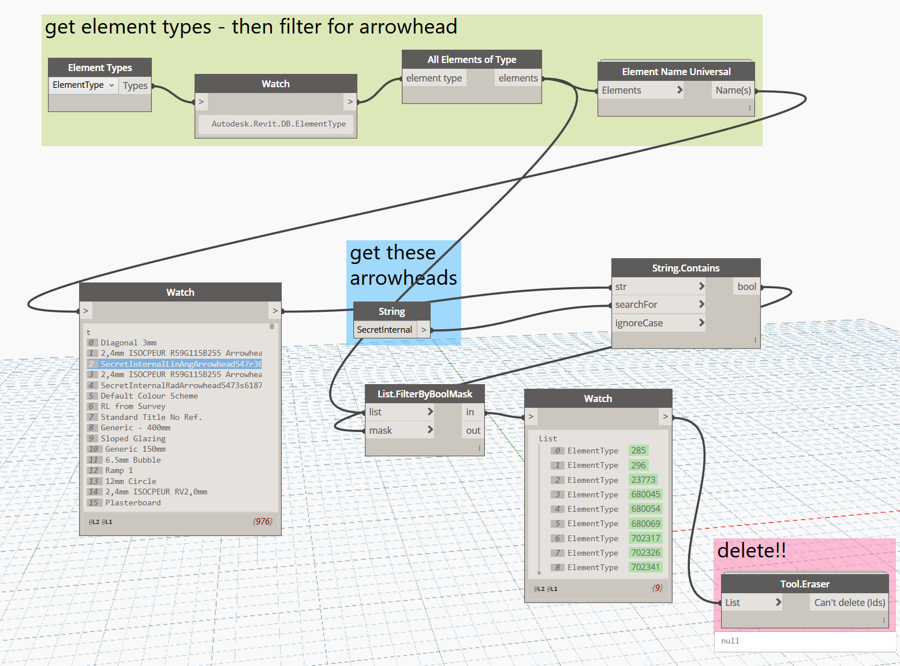Image resolution: width=900 pixels, height=666 pixels.
Task: Click the "Can't delete (Ids)" output port
Action: 849,602
